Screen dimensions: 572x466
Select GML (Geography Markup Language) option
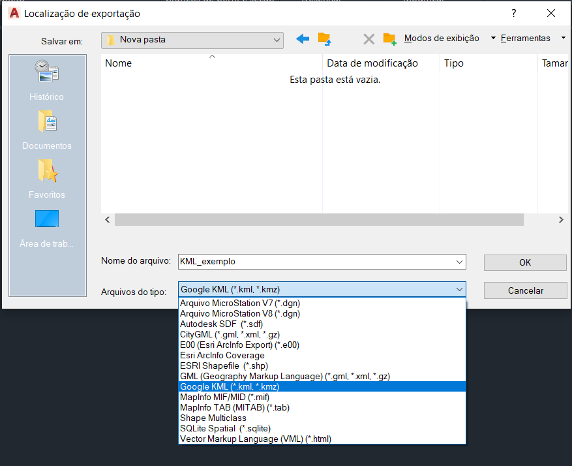(x=322, y=376)
